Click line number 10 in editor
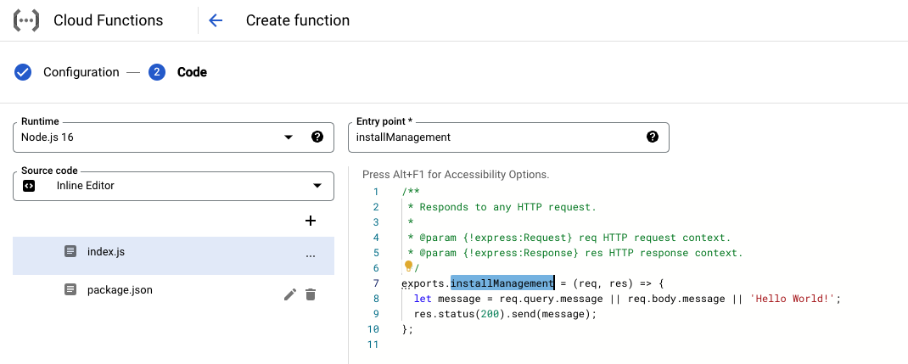 point(373,329)
